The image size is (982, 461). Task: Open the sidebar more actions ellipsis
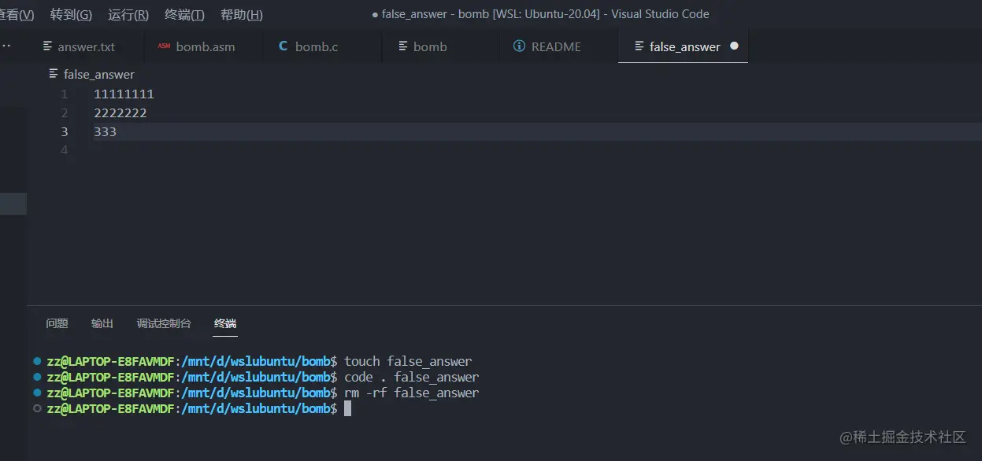pyautogui.click(x=6, y=46)
